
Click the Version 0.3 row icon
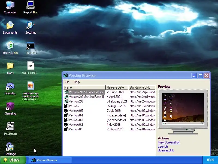coord(66,120)
